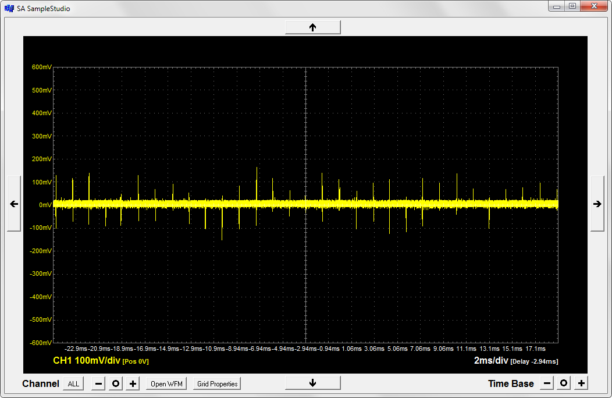Shift the waveform using the right arrow button
Viewport: 612px width, 398px height.
tap(597, 204)
